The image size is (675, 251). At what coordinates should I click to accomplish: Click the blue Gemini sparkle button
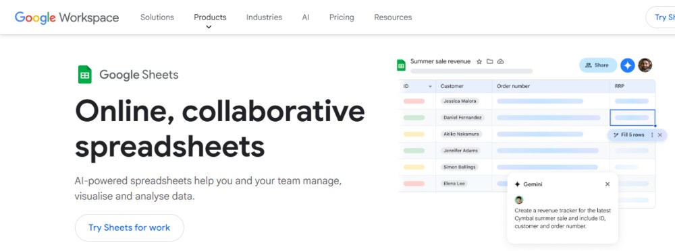(628, 65)
